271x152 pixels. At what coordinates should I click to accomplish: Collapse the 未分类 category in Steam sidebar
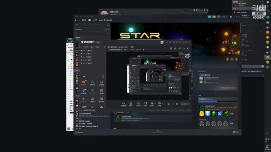(x=75, y=96)
